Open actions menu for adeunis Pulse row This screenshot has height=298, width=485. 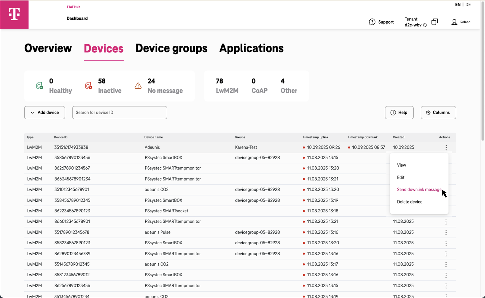[x=446, y=233]
